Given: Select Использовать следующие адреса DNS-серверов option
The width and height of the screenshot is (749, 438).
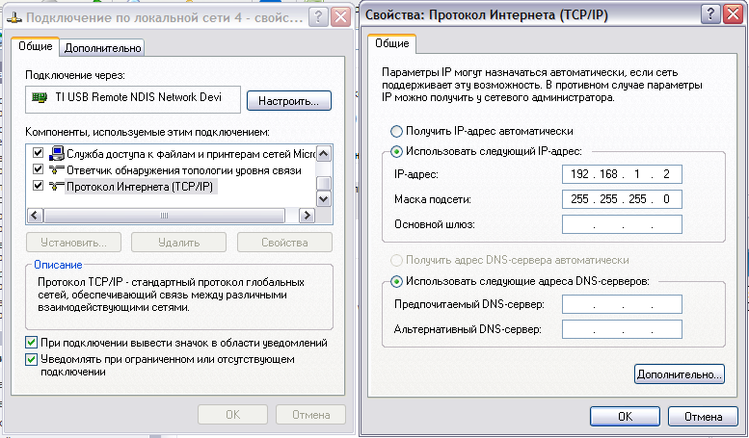Looking at the screenshot, I should click(x=396, y=281).
